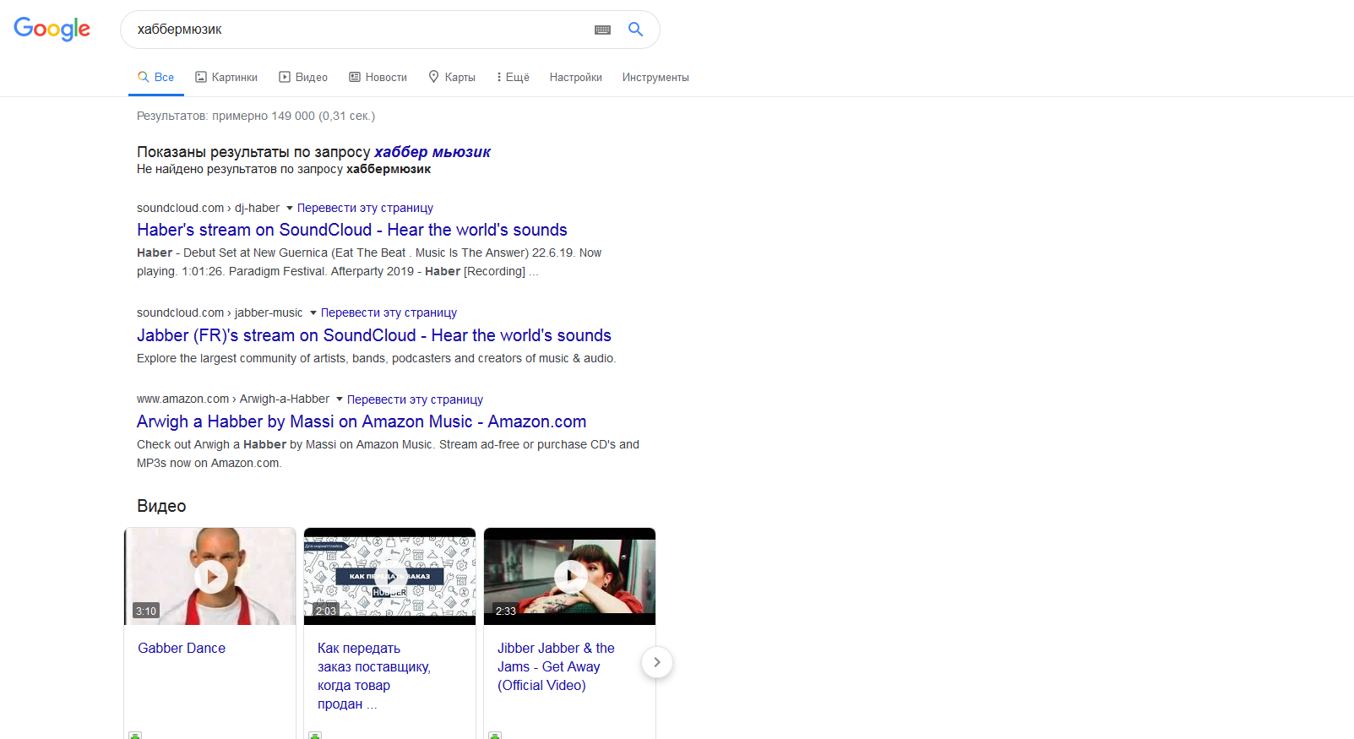Click the corrected query хаббер мьюзик
This screenshot has height=739, width=1354.
pos(432,152)
